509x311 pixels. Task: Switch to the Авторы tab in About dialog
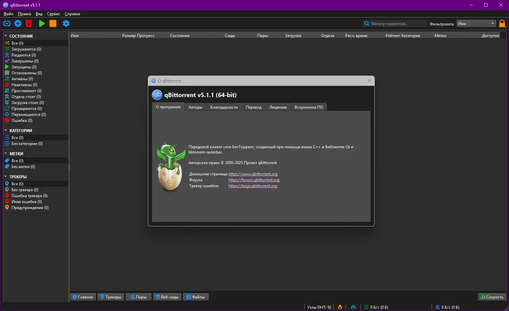195,107
